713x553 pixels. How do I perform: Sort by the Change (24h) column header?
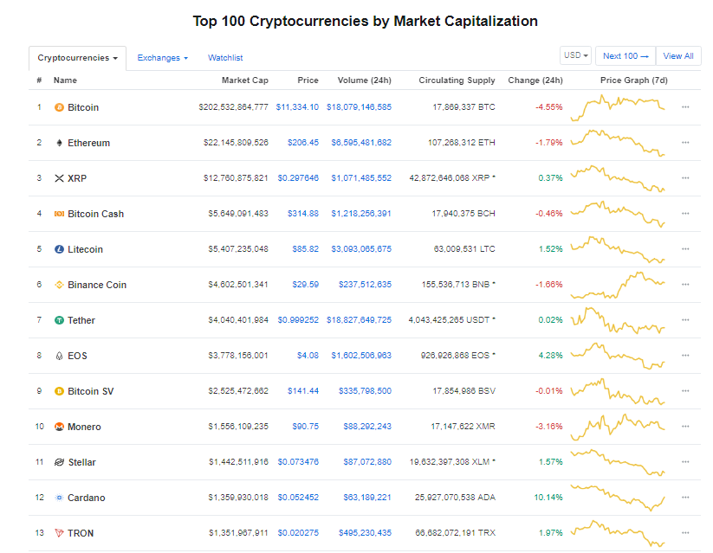(x=535, y=80)
